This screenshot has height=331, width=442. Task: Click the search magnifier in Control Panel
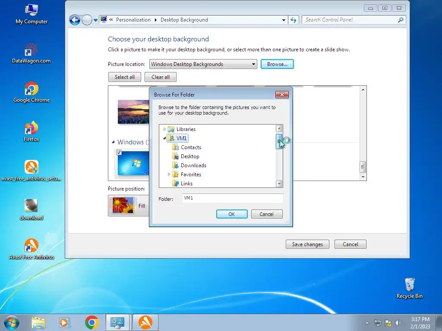pos(401,20)
